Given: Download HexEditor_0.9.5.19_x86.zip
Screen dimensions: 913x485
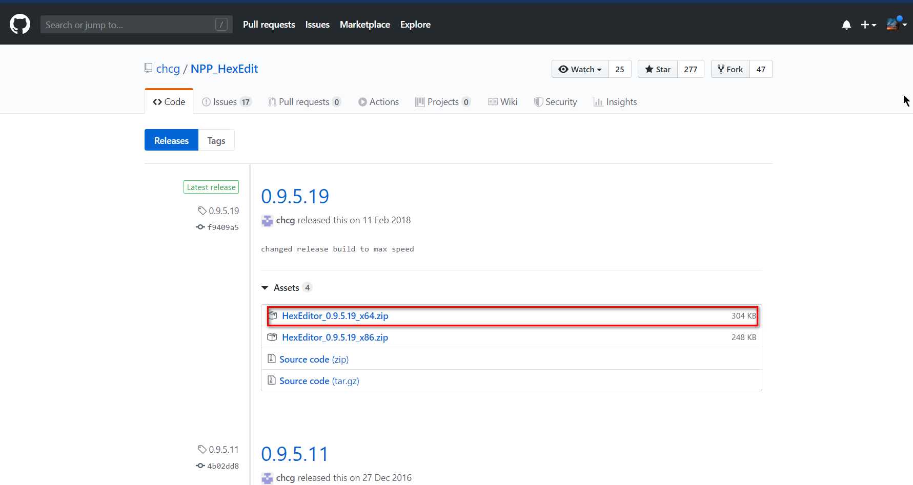Looking at the screenshot, I should click(335, 338).
